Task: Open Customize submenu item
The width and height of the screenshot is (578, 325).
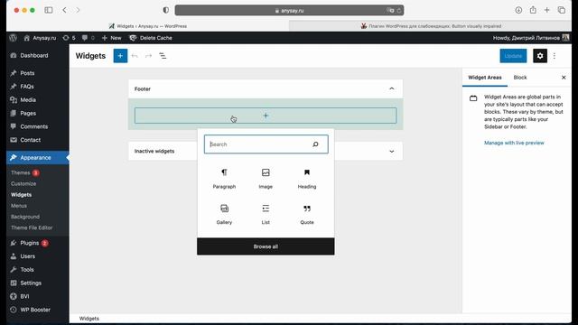Action: pos(23,183)
